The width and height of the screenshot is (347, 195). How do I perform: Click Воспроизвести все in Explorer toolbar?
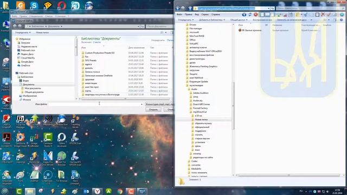[x=262, y=20]
